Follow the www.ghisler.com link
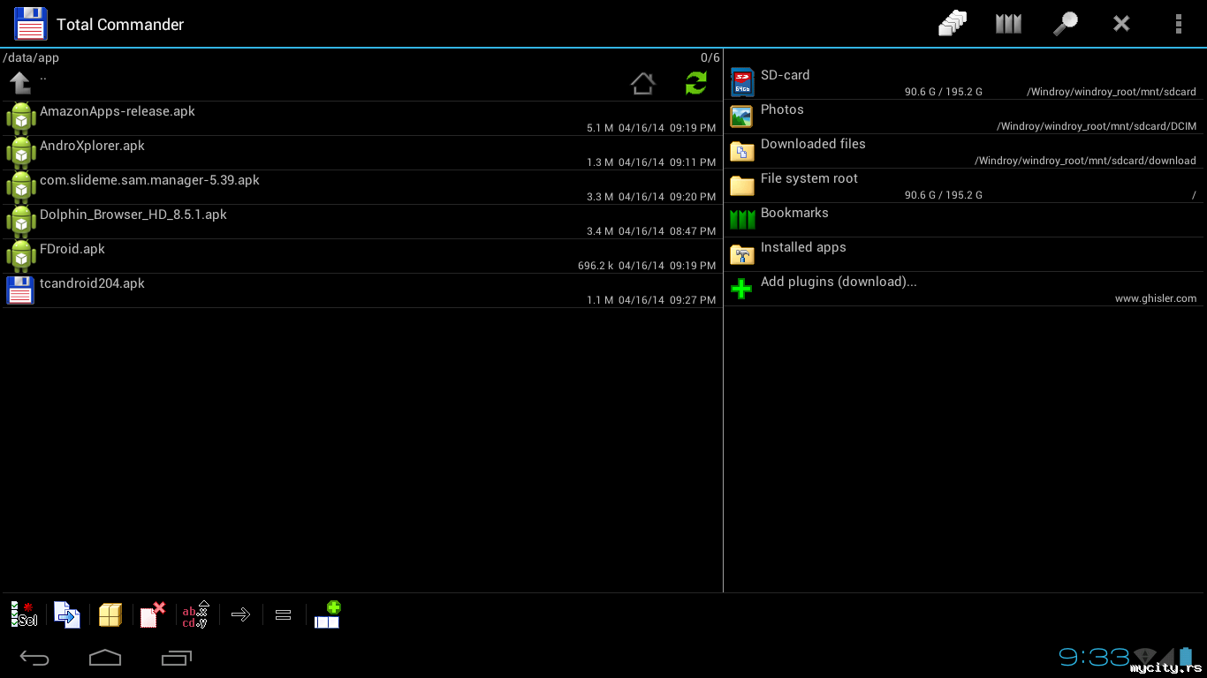Viewport: 1207px width, 678px height. pyautogui.click(x=1156, y=298)
